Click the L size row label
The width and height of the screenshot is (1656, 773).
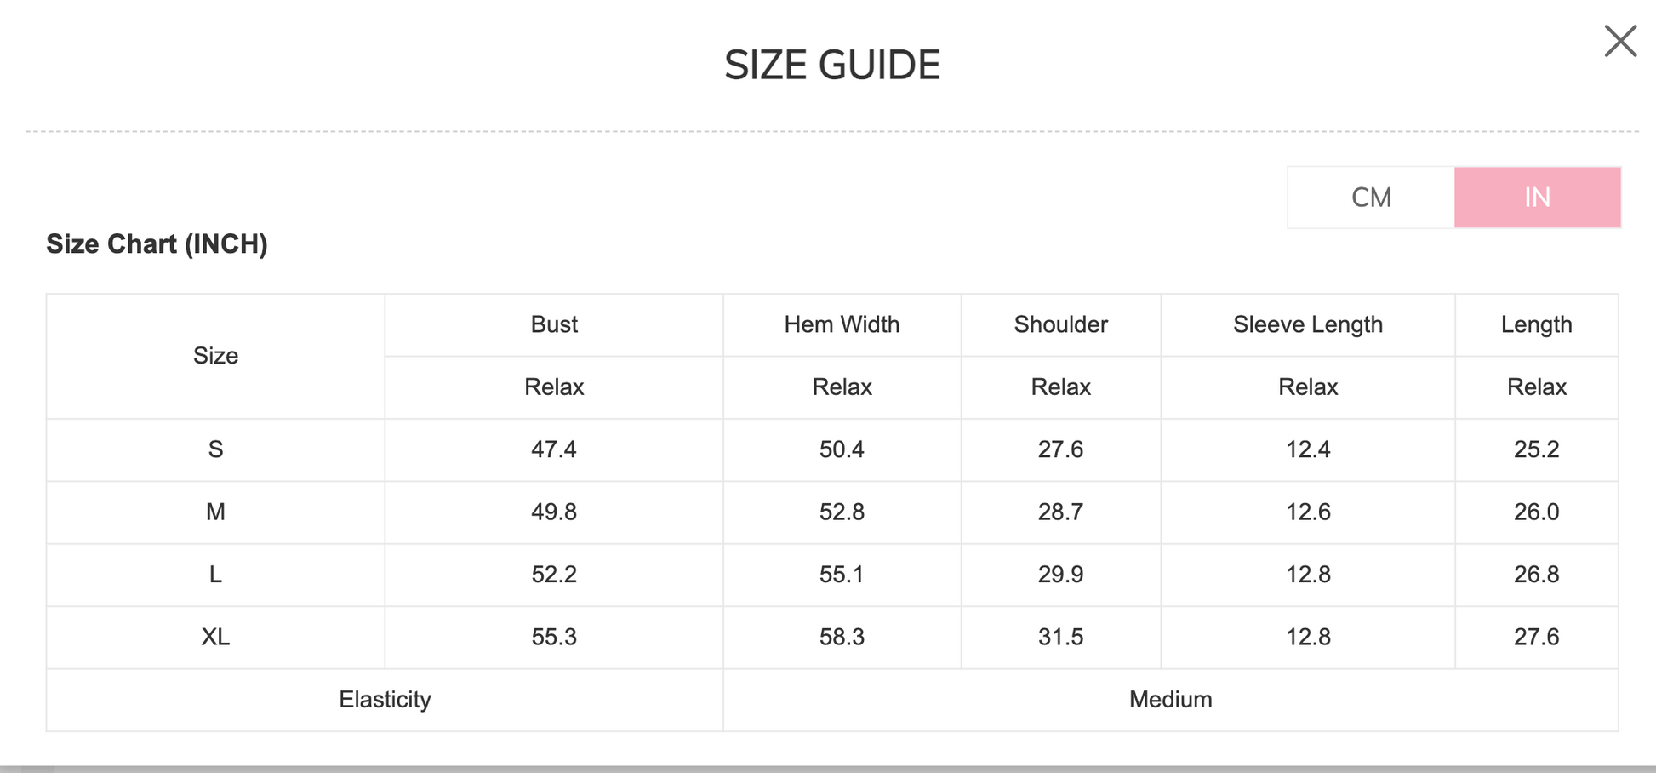215,575
